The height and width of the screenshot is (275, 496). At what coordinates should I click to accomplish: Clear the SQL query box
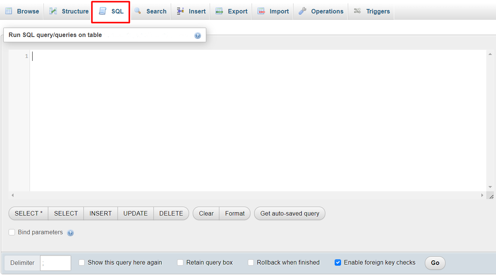[206, 213]
